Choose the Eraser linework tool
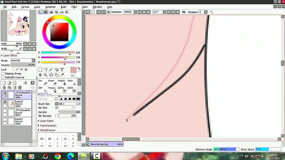Viewport: 285px width, 160px height. [53, 82]
